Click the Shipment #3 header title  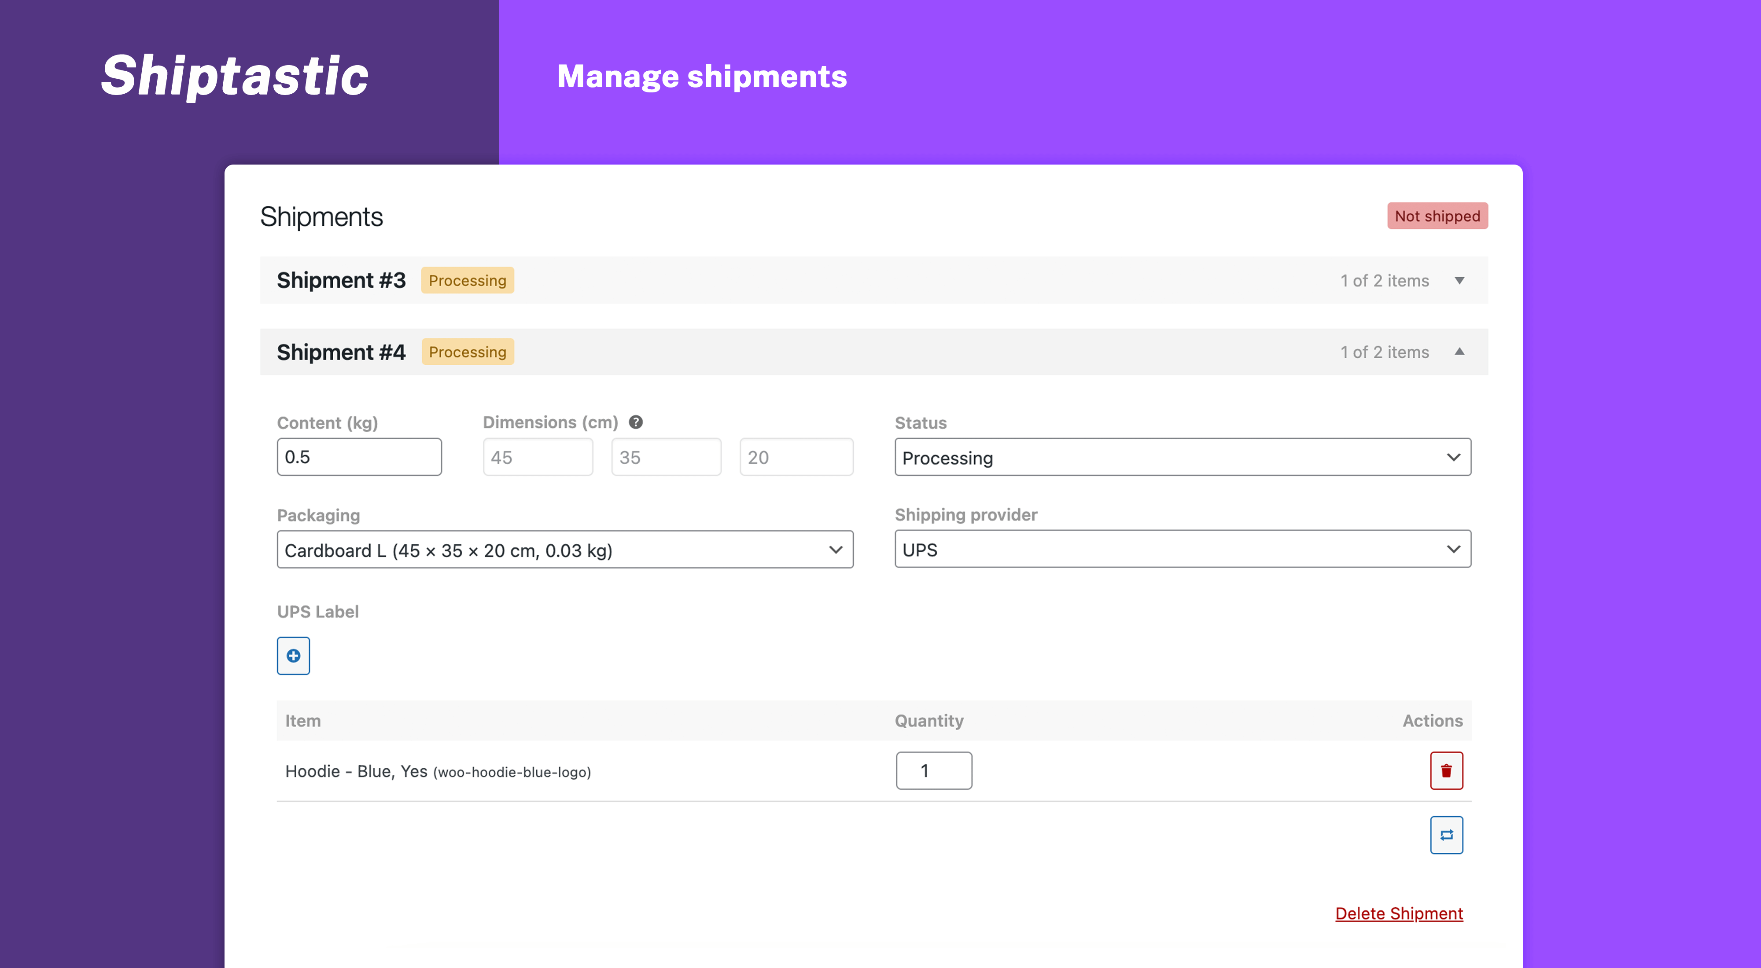pyautogui.click(x=341, y=280)
